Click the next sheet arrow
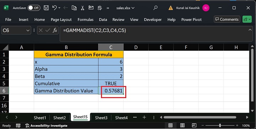 click(x=16, y=117)
